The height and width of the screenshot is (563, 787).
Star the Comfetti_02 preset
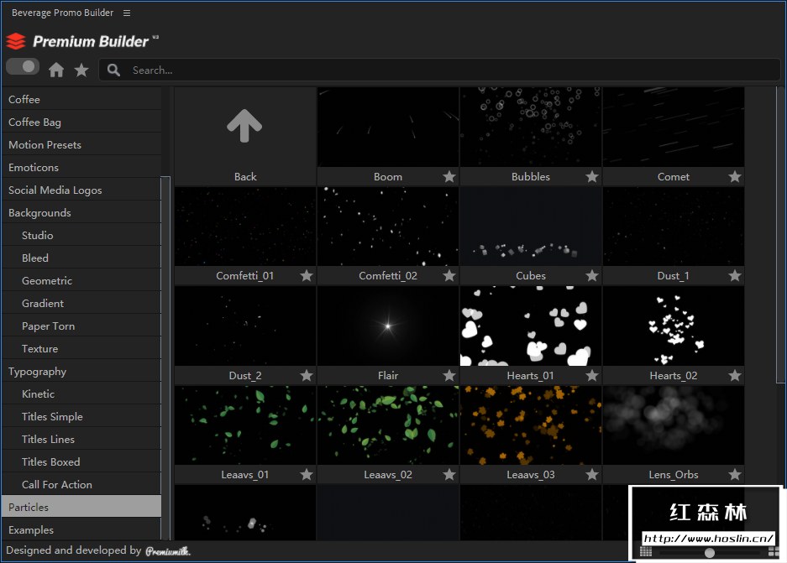449,275
